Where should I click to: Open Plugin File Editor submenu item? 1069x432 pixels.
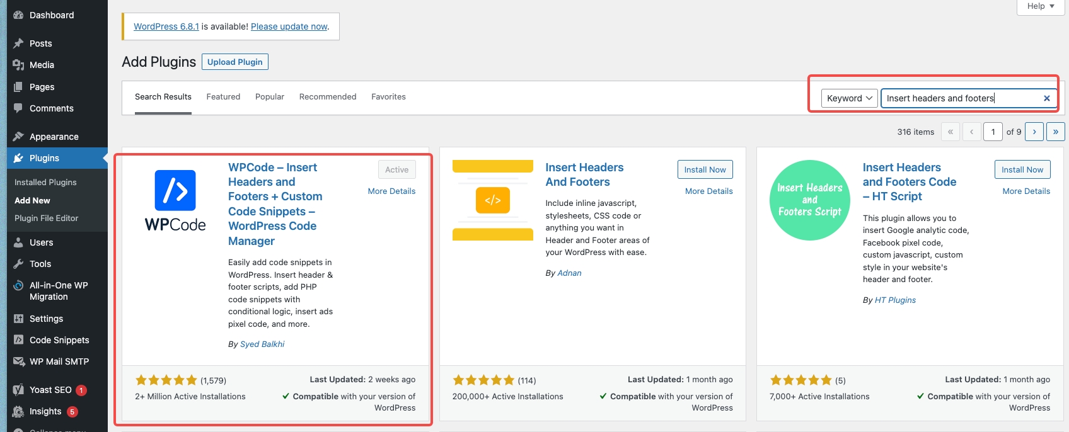[x=47, y=218]
